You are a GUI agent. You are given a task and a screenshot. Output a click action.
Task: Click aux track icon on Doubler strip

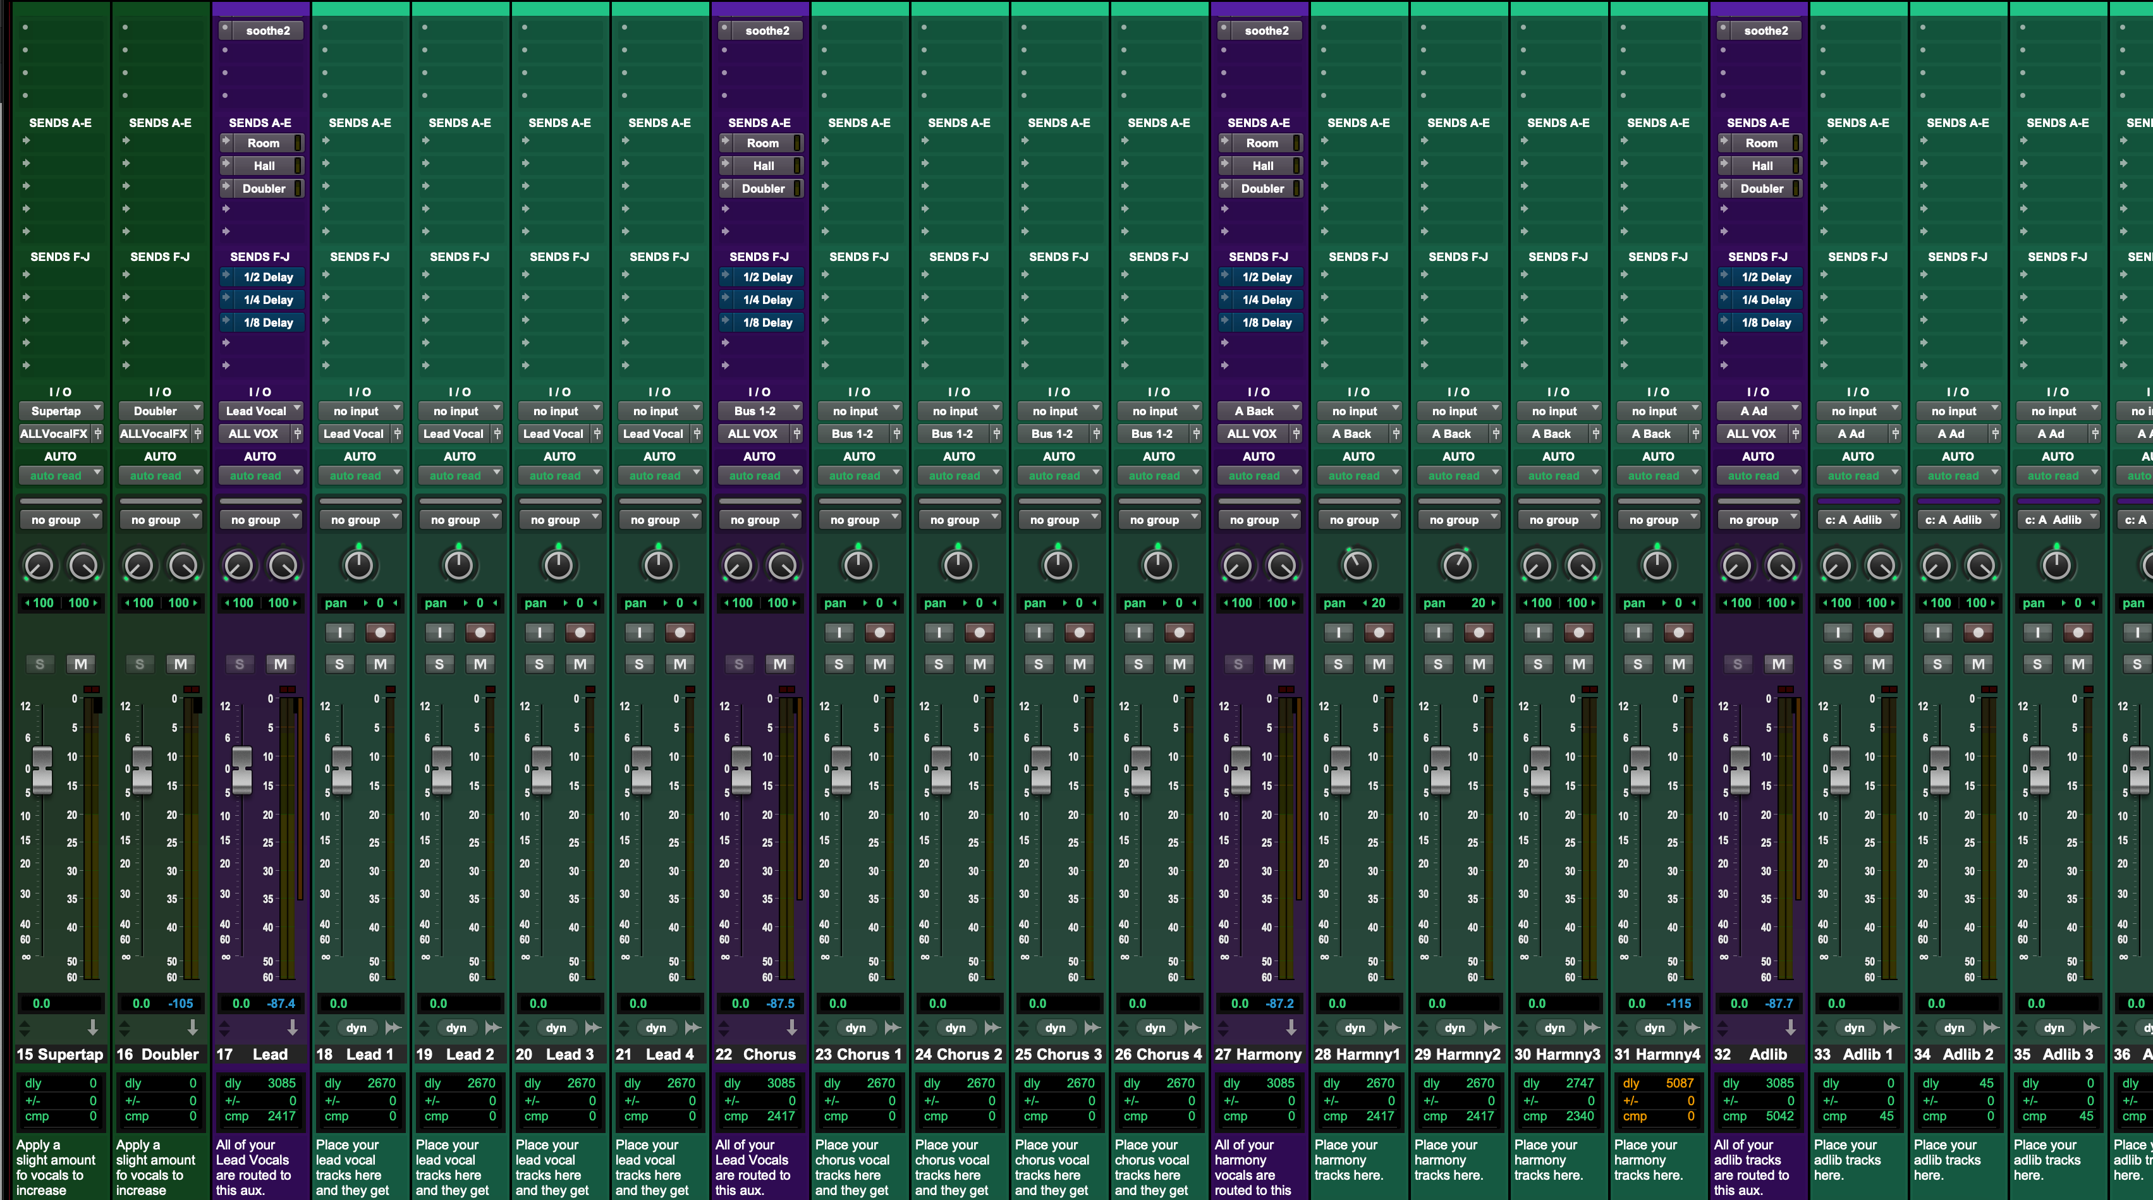click(x=192, y=1027)
